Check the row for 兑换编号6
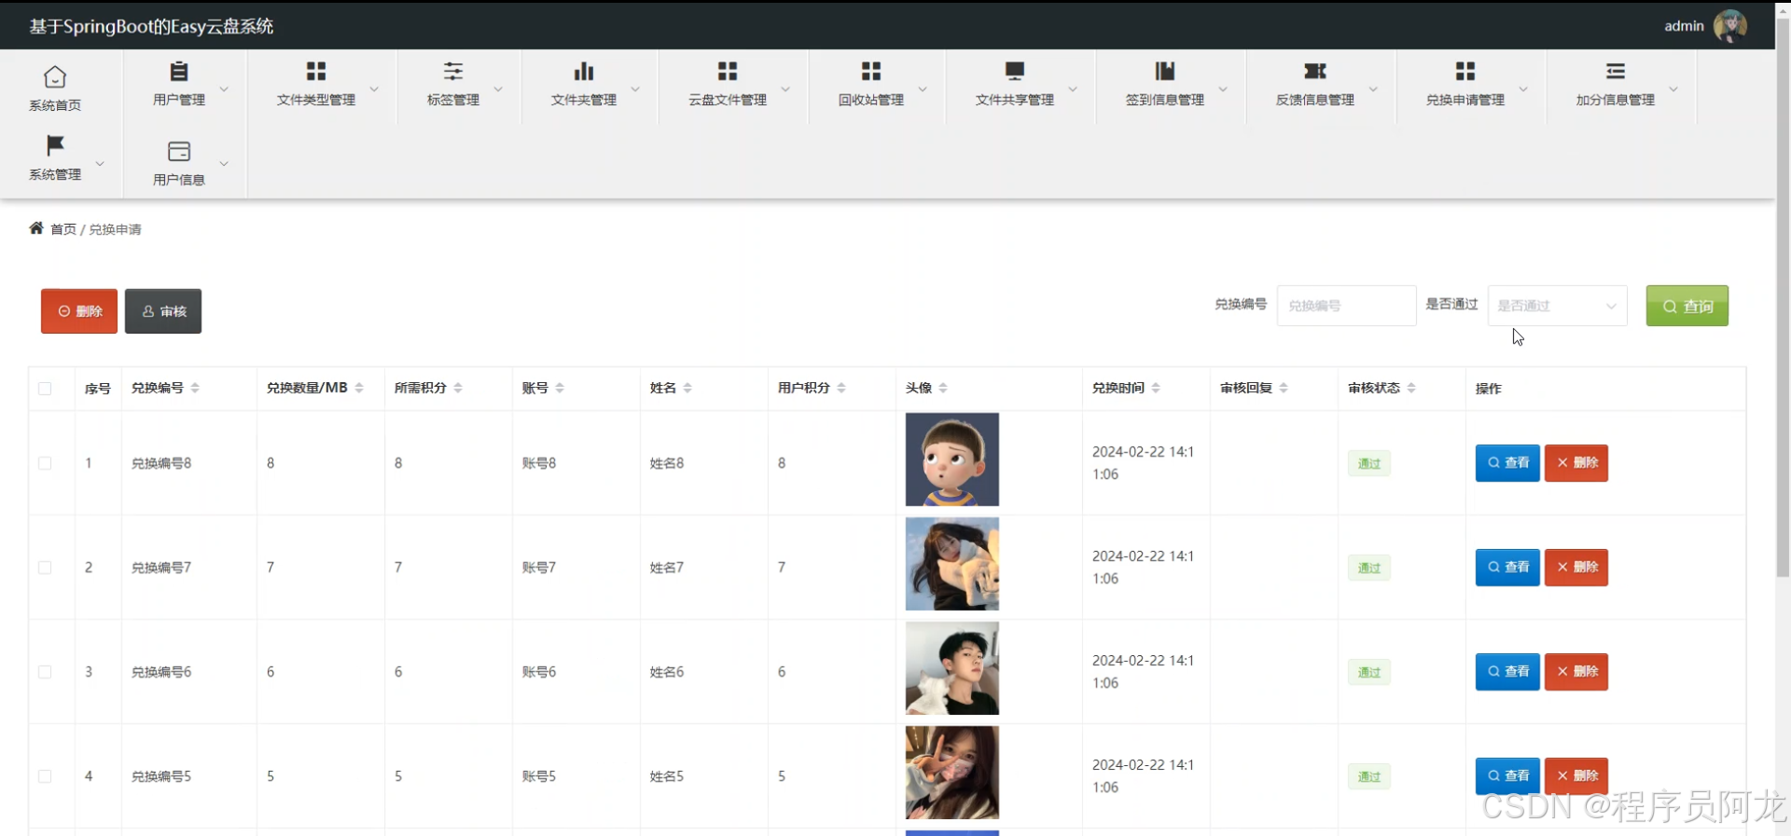 point(45,672)
